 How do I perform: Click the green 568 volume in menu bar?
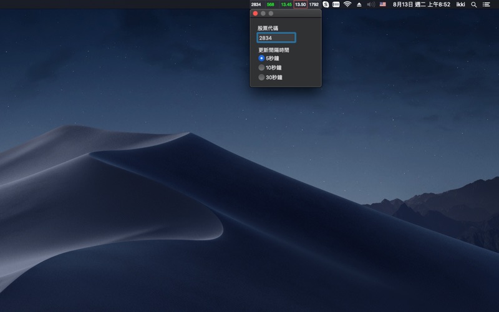click(x=270, y=4)
